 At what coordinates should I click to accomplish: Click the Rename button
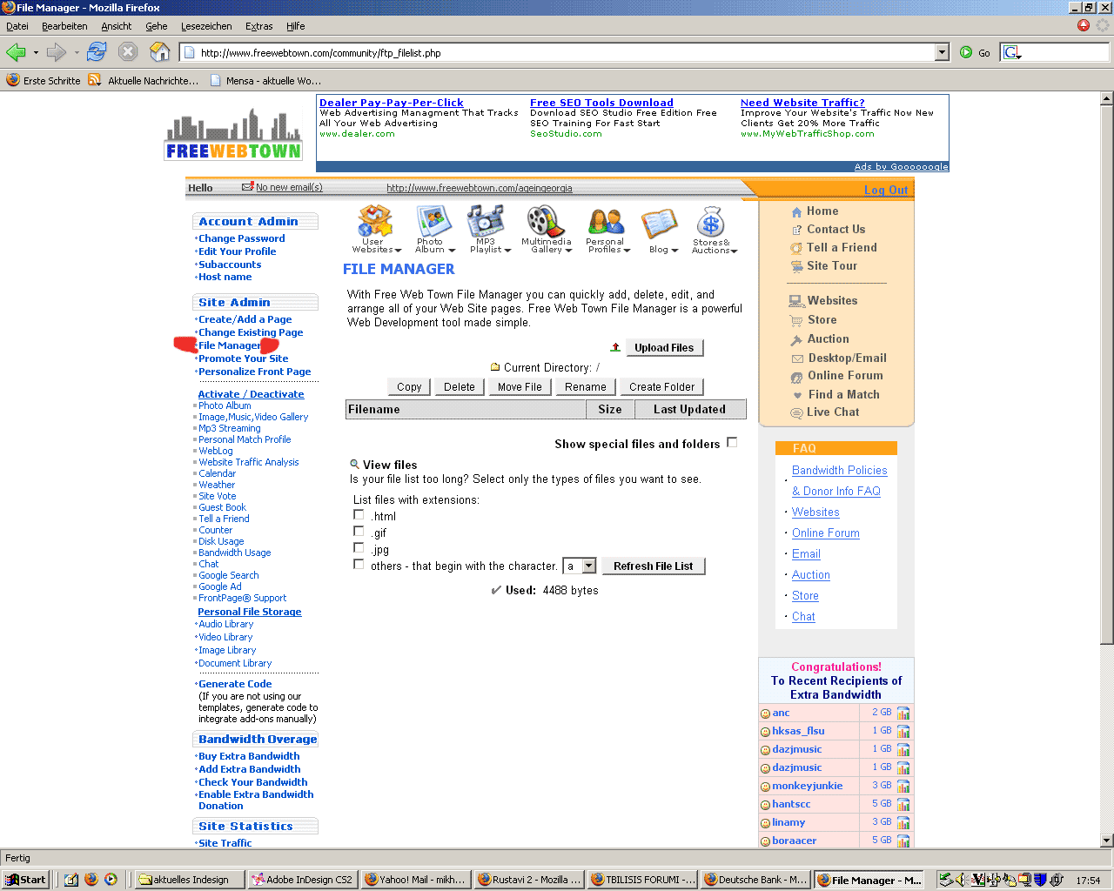tap(586, 387)
